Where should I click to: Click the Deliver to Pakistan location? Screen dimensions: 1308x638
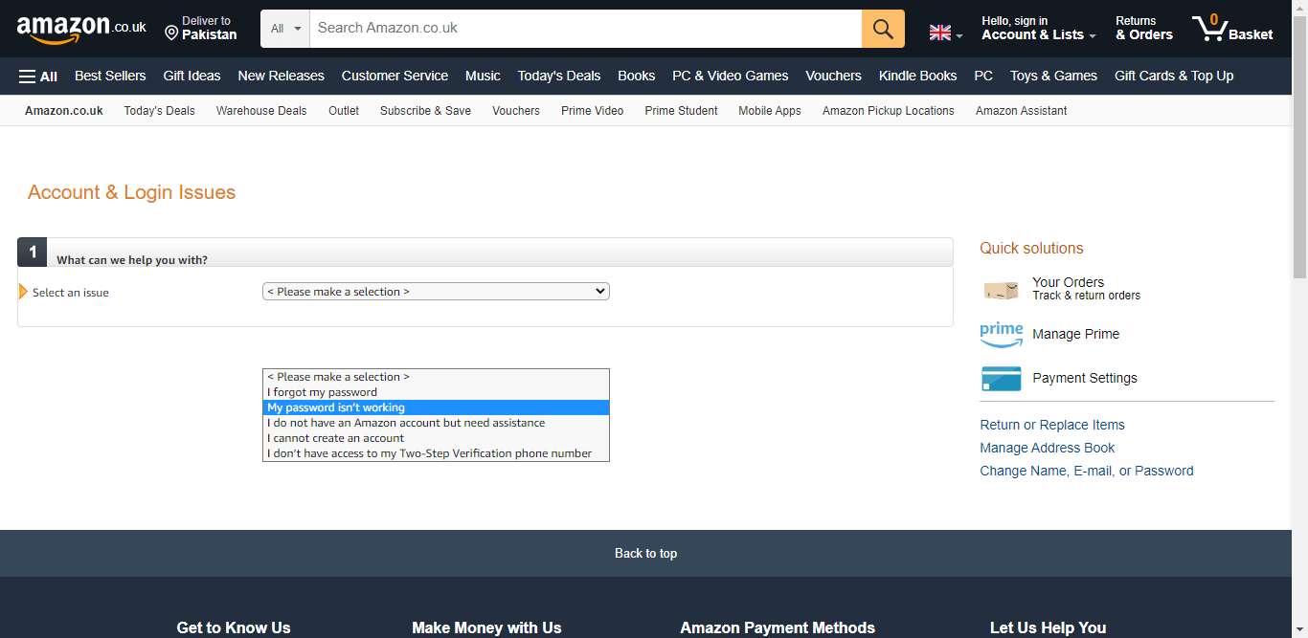tap(201, 29)
